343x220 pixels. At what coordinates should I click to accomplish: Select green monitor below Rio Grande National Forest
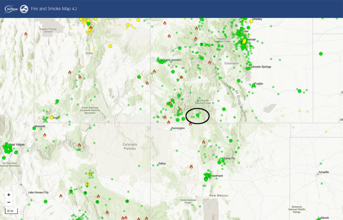pyautogui.click(x=198, y=115)
